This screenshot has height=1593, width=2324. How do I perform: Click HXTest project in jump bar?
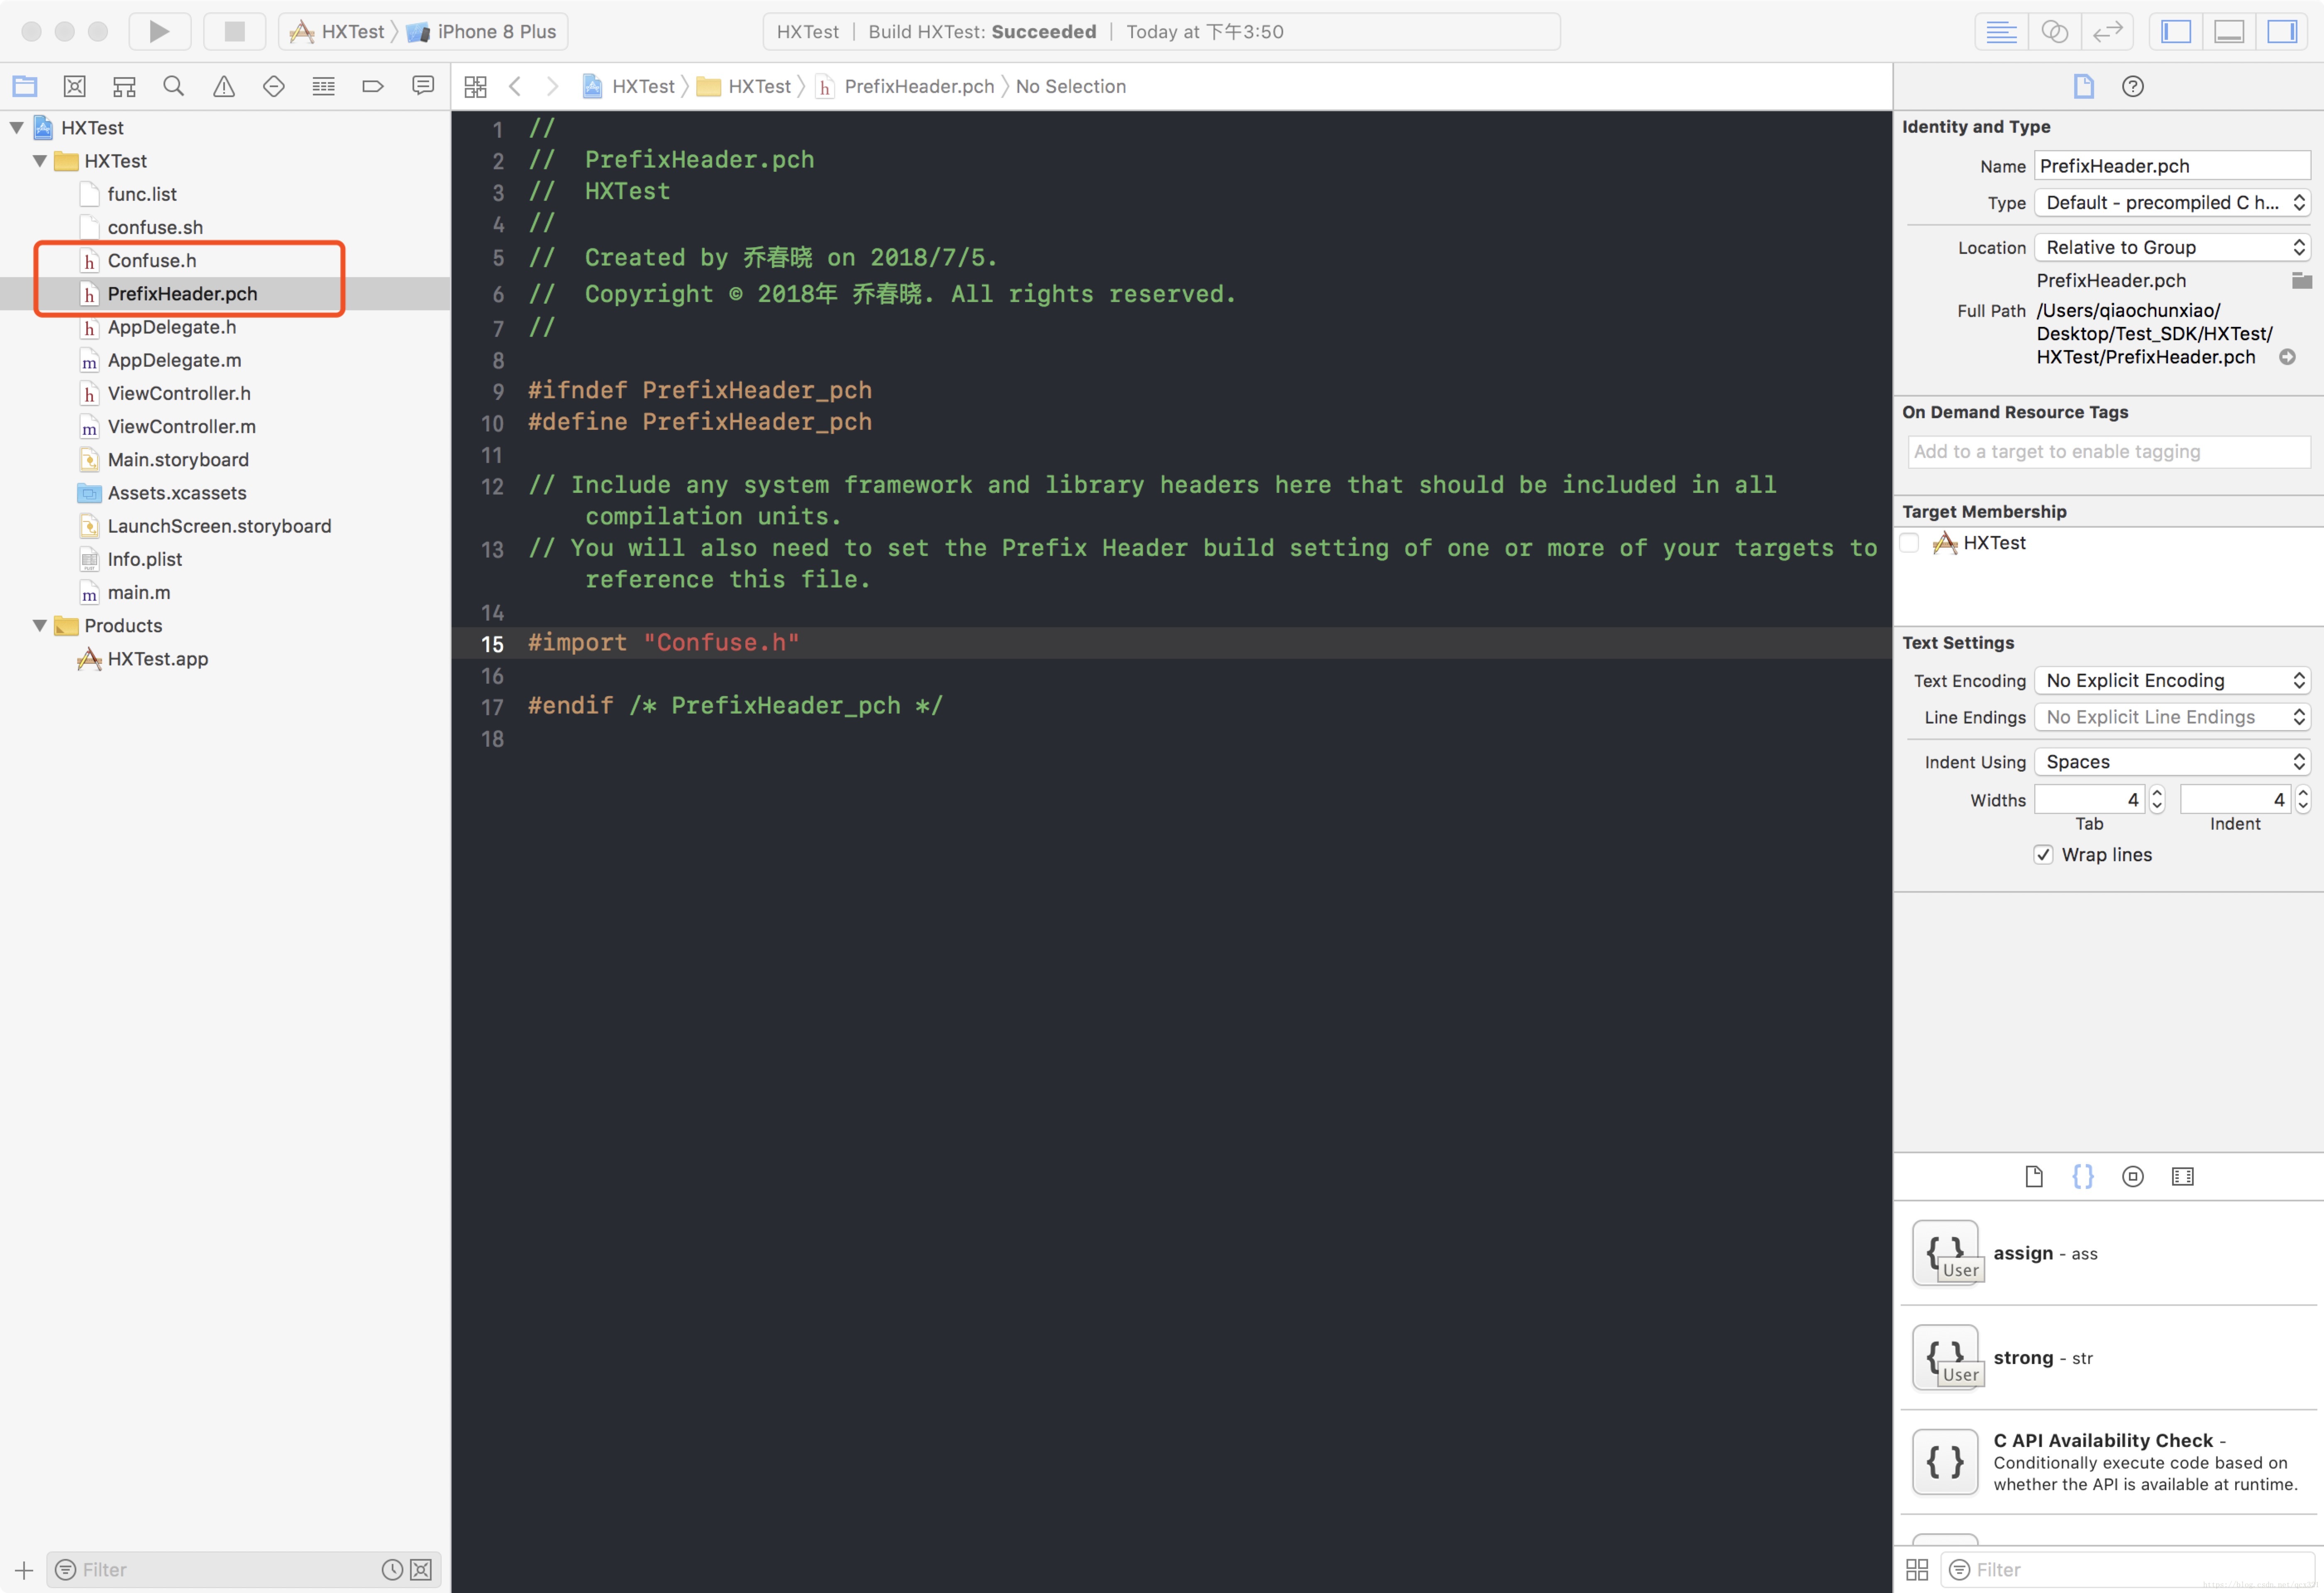coord(629,87)
